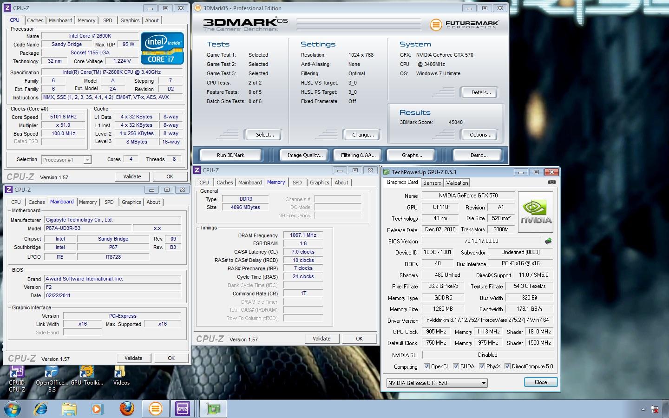
Task: Click the CPU Name field showing Intel Core i7 2600K
Action: (x=90, y=36)
